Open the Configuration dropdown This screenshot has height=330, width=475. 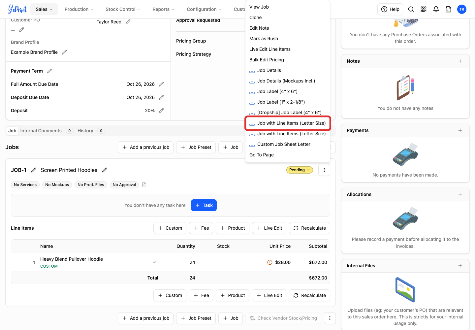tap(204, 9)
